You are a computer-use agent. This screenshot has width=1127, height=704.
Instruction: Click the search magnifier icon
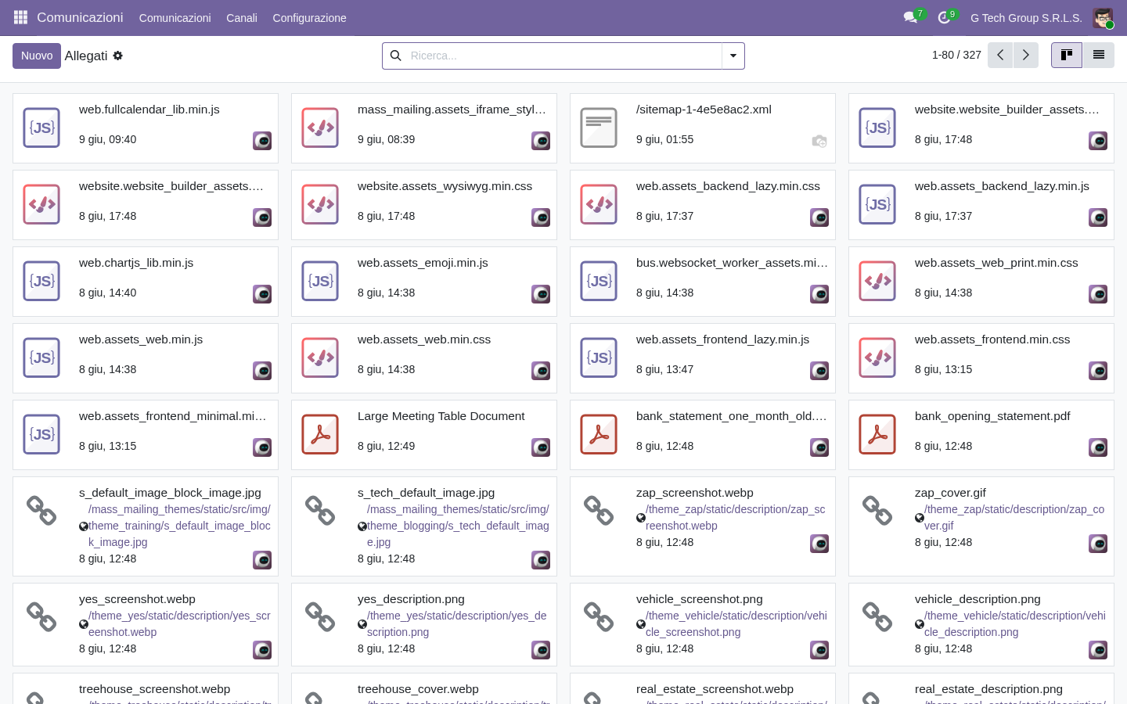point(396,56)
